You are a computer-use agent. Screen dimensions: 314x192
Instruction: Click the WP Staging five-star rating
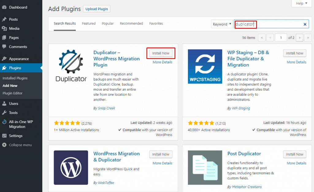(x=201, y=123)
